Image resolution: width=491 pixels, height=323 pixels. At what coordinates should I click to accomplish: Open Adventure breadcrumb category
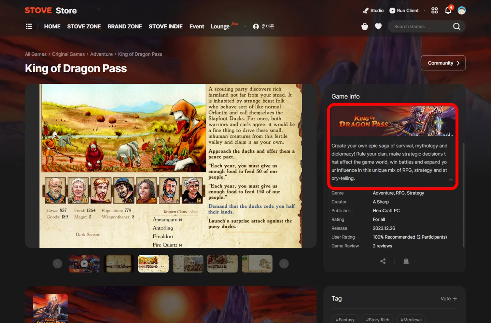[x=101, y=54]
